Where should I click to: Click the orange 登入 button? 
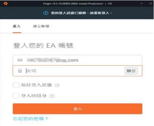[x=77, y=109]
